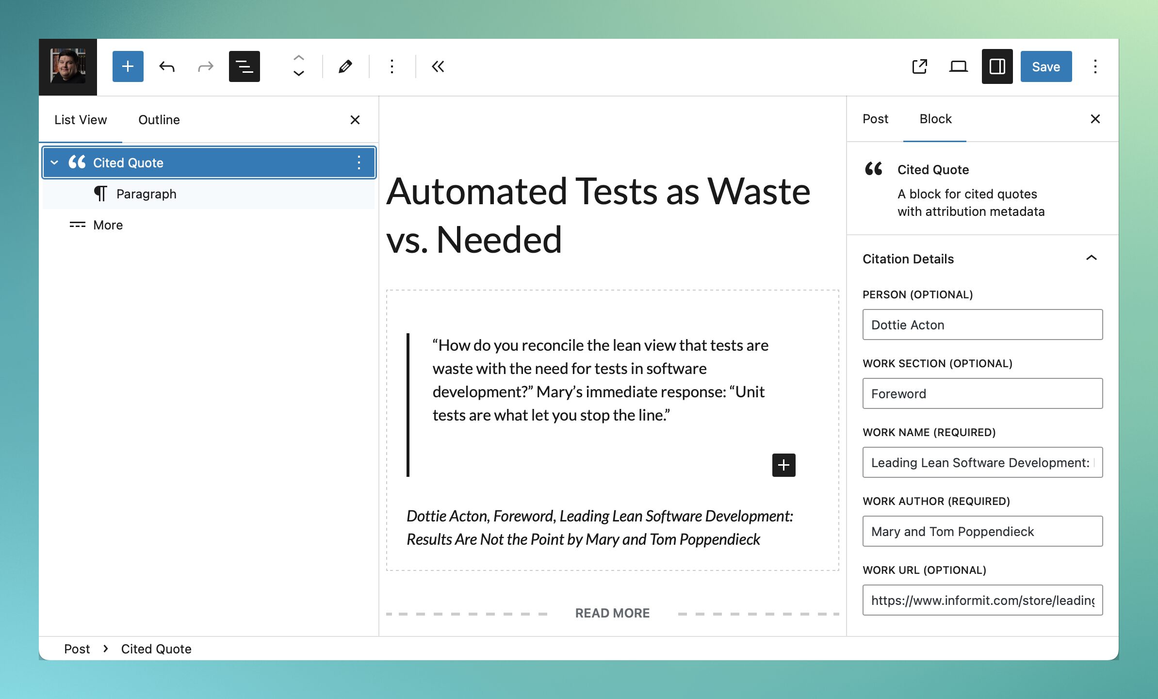The width and height of the screenshot is (1158, 699).
Task: Save the post
Action: pyautogui.click(x=1045, y=66)
